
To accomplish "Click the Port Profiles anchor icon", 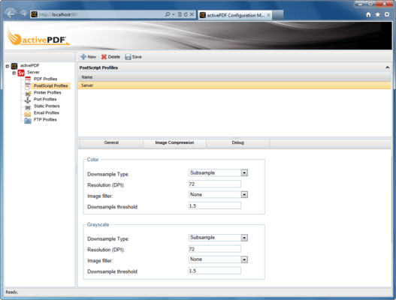I will [28, 100].
